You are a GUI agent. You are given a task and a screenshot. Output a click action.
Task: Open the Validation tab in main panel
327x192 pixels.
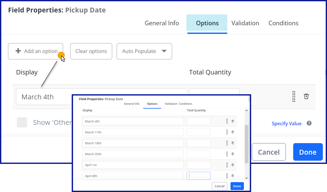click(245, 23)
